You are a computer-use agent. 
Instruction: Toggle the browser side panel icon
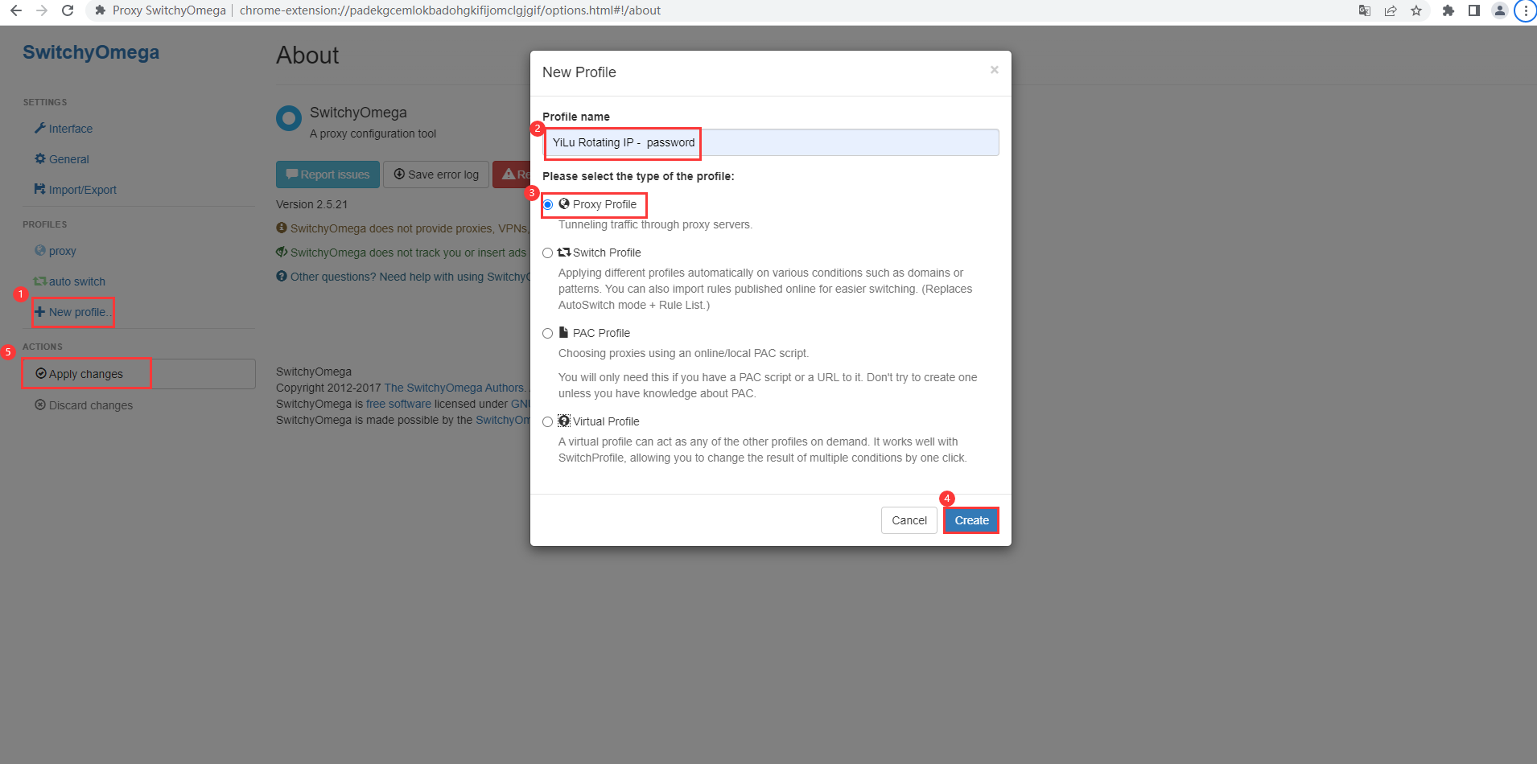(1474, 10)
